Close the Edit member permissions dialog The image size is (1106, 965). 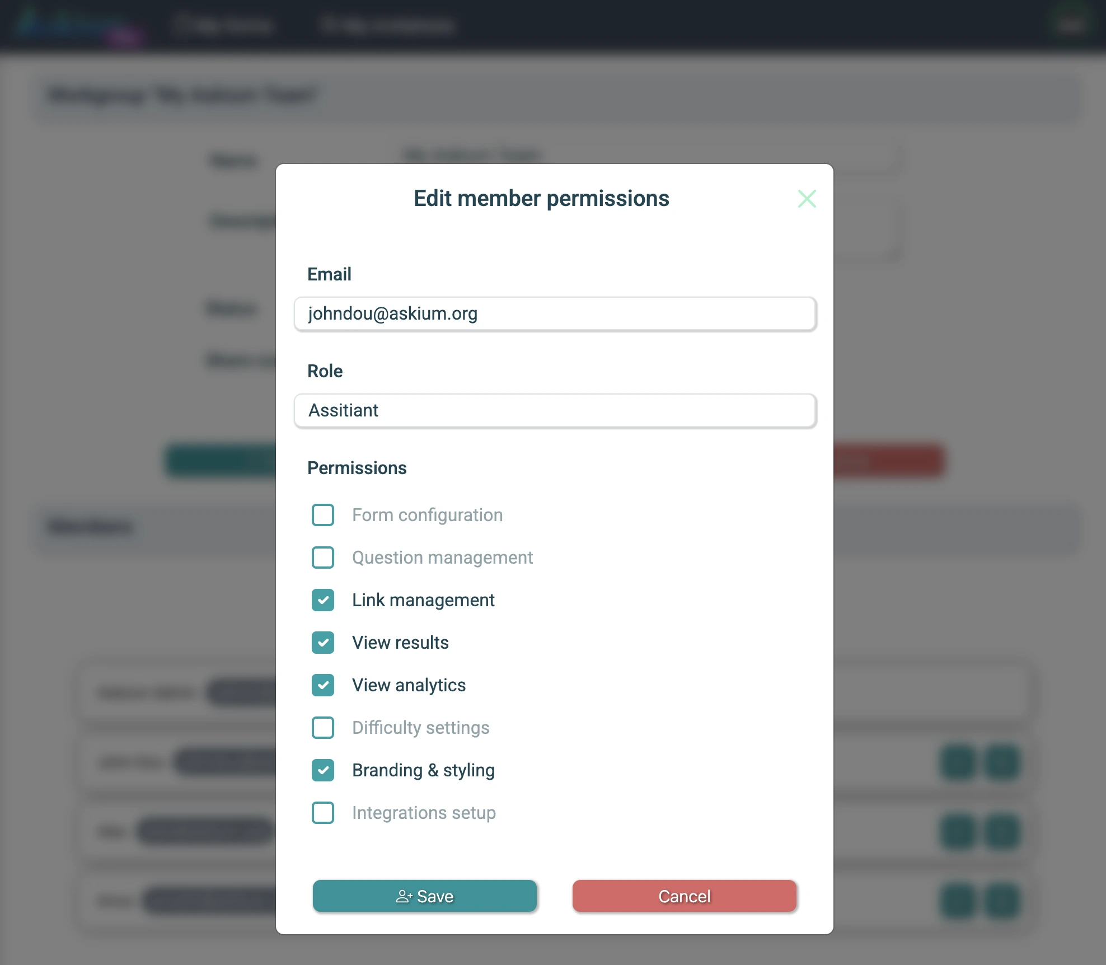(807, 199)
